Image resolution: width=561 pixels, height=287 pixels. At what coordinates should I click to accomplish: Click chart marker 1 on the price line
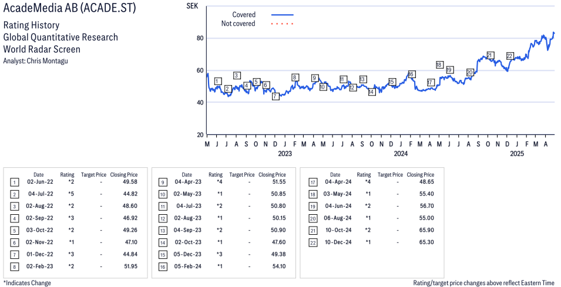point(218,81)
